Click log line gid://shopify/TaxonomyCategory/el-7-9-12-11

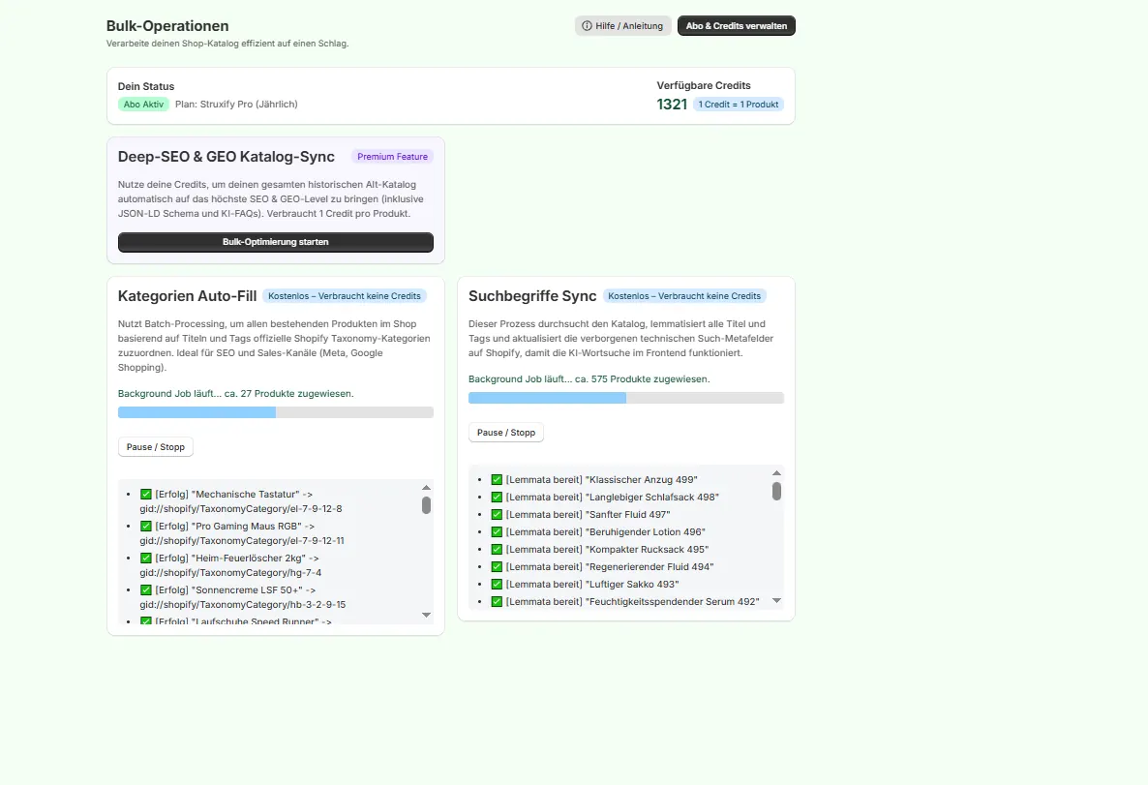coord(242,540)
